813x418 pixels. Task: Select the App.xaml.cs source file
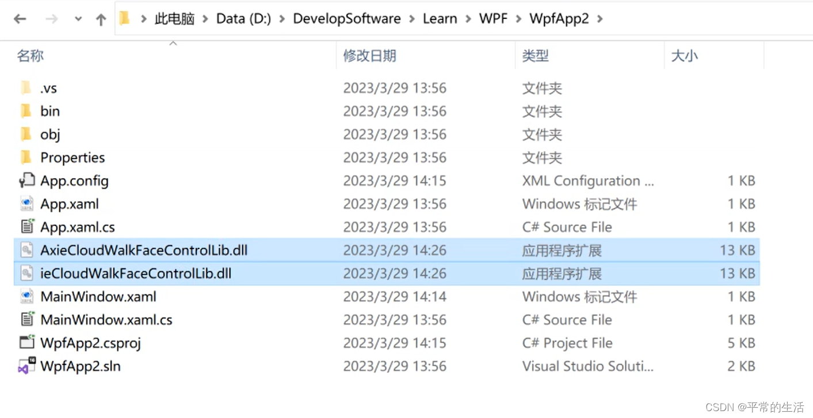pyautogui.click(x=78, y=227)
